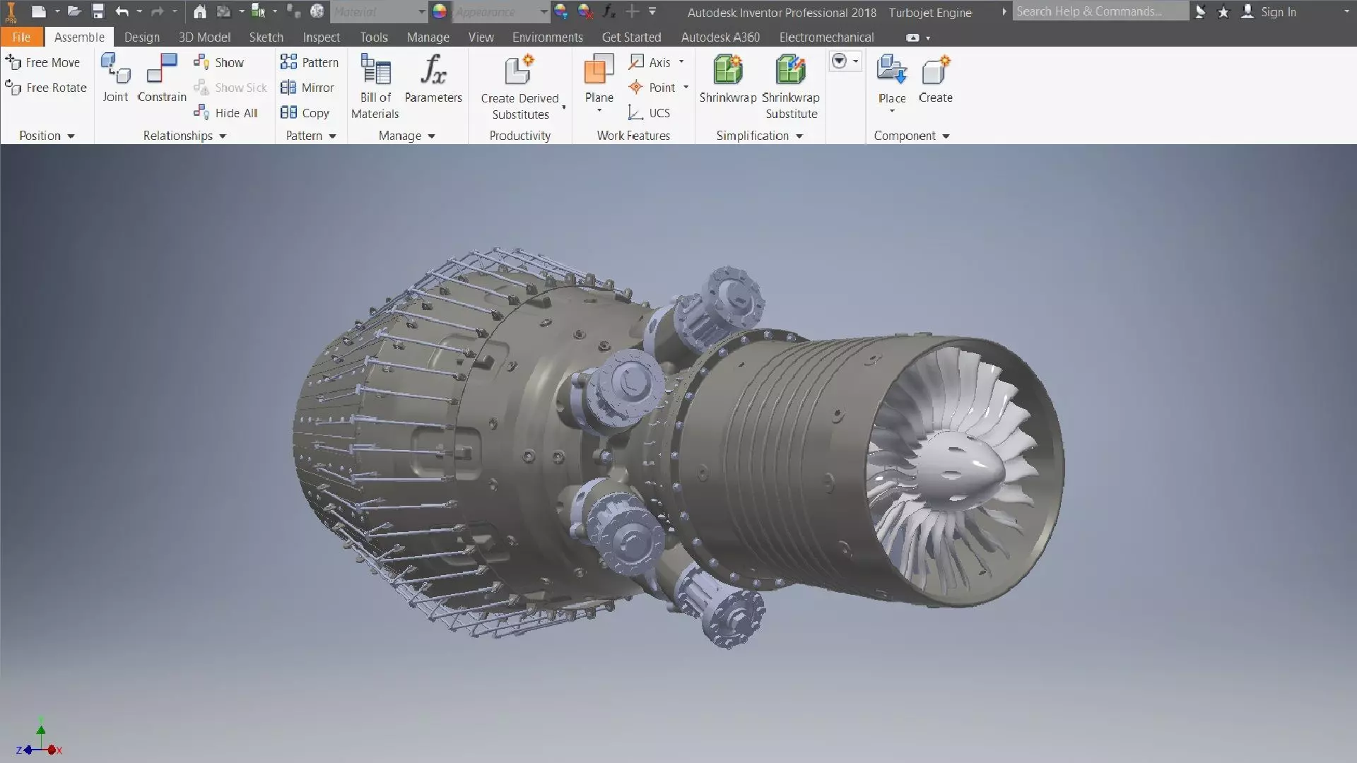Switch to the Design tab
This screenshot has width=1357, height=763.
click(x=141, y=37)
